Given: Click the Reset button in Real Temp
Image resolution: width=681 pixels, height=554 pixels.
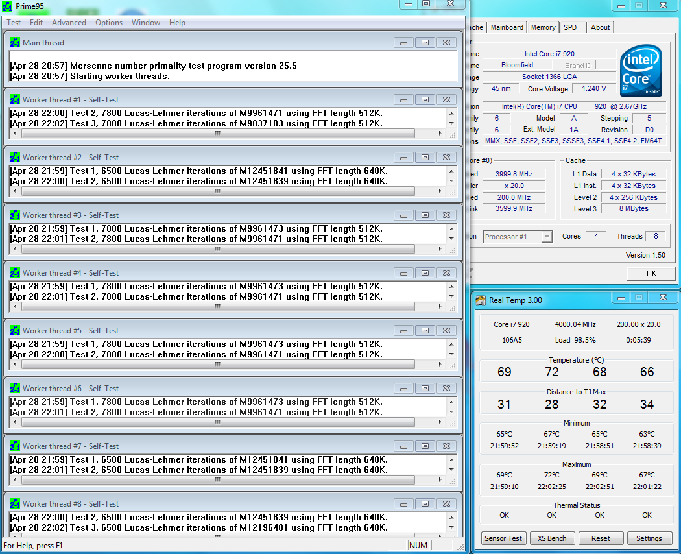Looking at the screenshot, I should click(601, 538).
